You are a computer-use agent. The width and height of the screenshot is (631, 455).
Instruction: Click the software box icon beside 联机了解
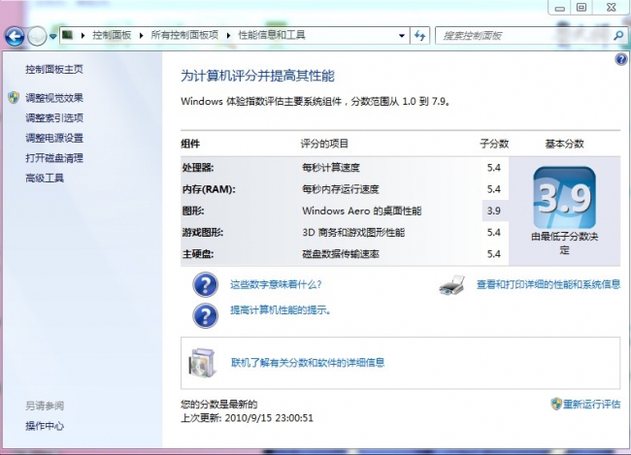click(204, 363)
